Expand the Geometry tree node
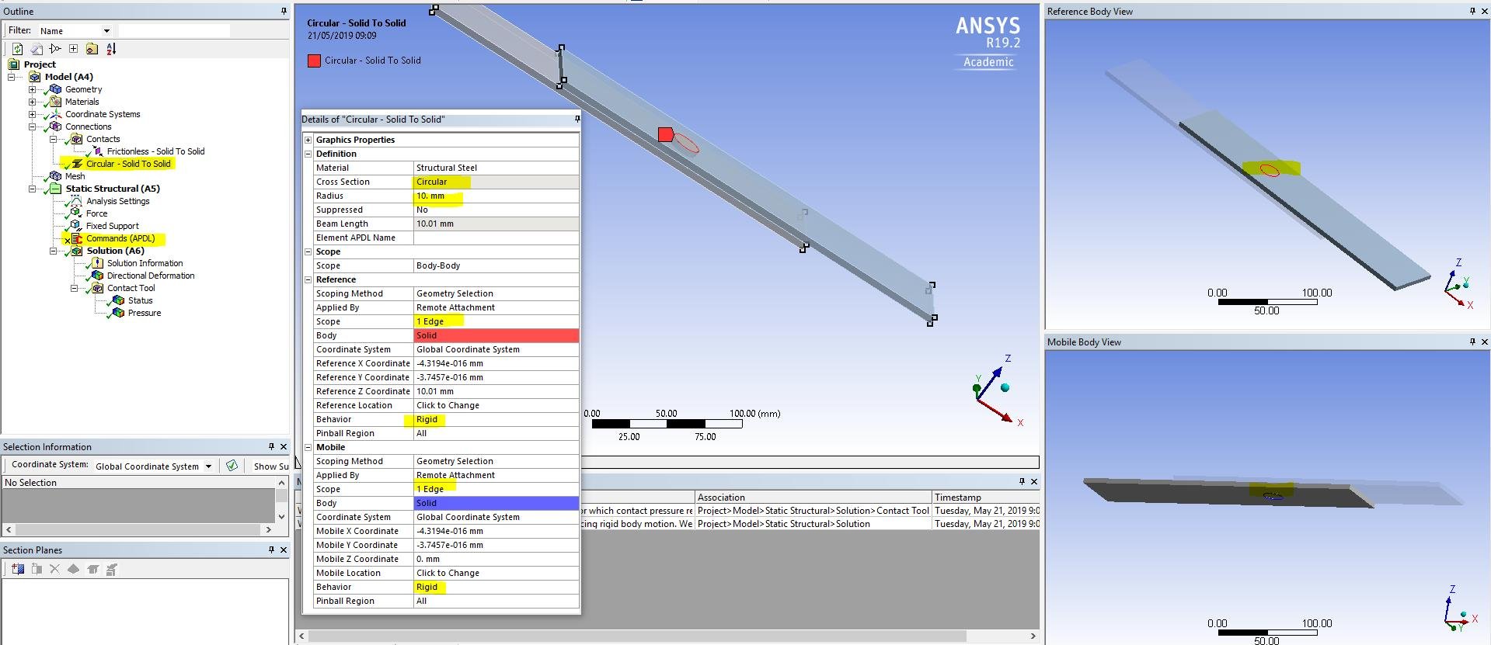Image resolution: width=1491 pixels, height=645 pixels. 33,89
